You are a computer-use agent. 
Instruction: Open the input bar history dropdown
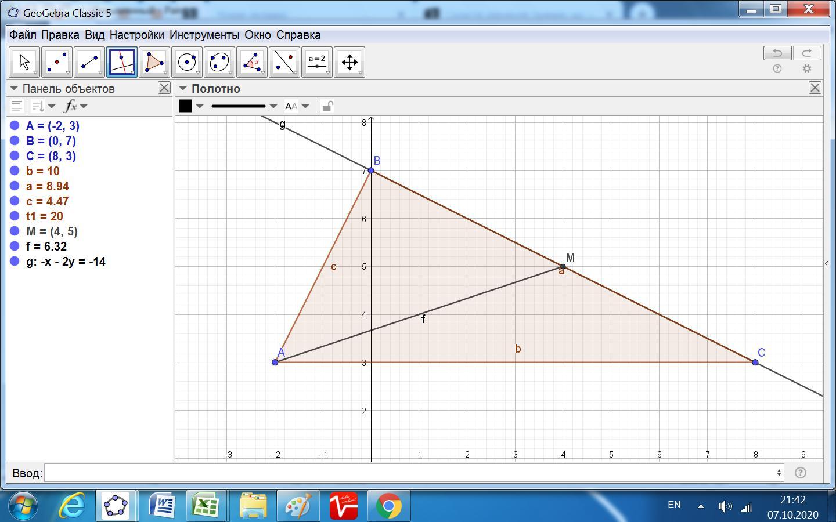(779, 473)
